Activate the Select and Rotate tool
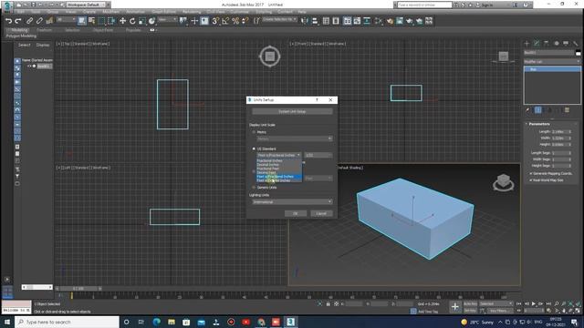The width and height of the screenshot is (584, 328). click(132, 21)
